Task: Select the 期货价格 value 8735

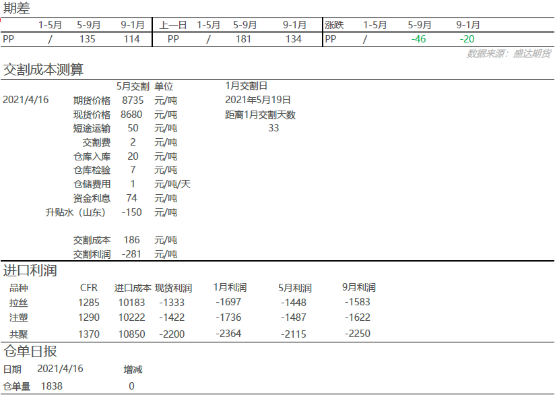Action: (132, 100)
